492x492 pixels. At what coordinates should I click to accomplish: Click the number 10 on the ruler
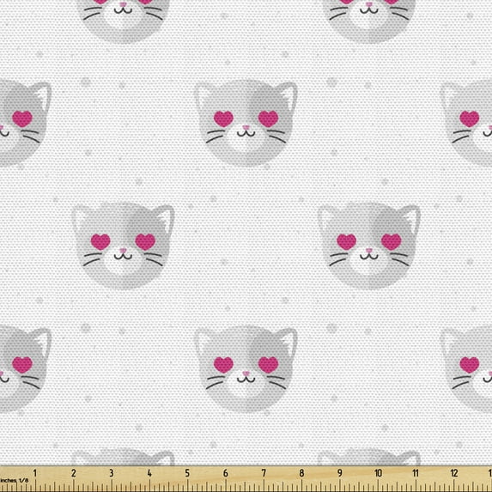[x=379, y=473]
